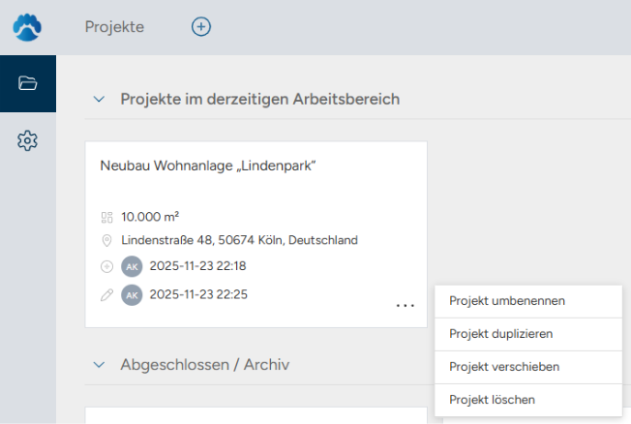This screenshot has height=424, width=631.
Task: Click the created-date plus circle icon
Action: tap(106, 266)
